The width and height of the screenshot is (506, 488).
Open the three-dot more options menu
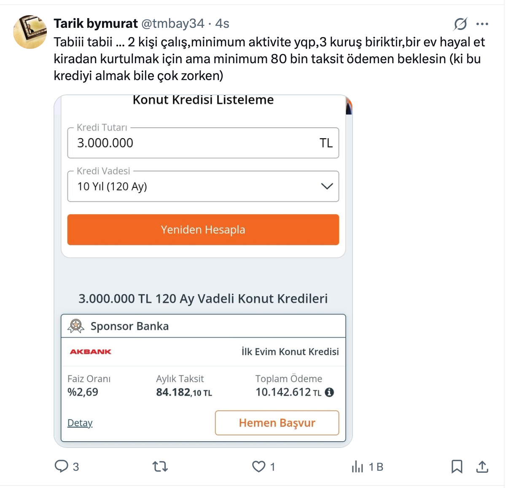[482, 24]
